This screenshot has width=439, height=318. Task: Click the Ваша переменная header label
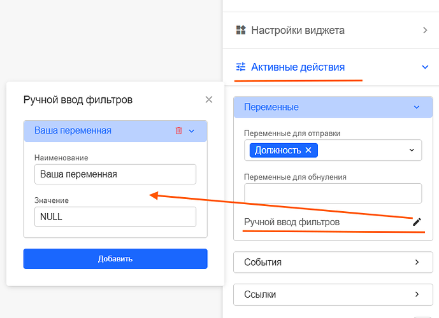[x=73, y=131]
